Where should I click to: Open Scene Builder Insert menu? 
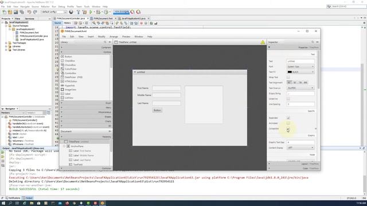pos(91,37)
